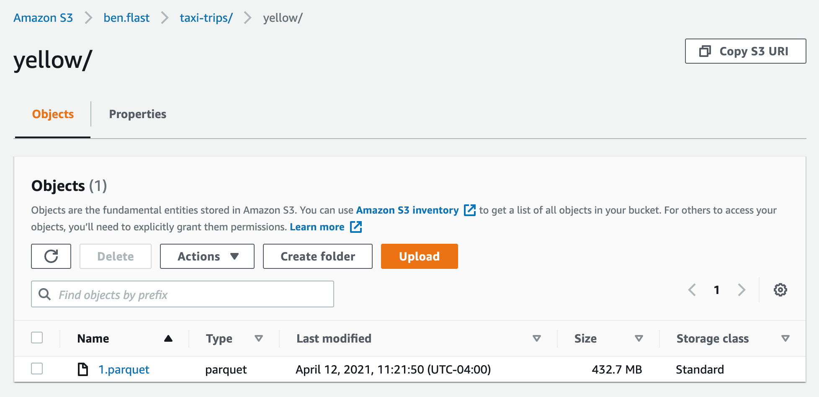Navigate to taxi-trips/ breadcrumb
Viewport: 819px width, 397px height.
tap(206, 18)
